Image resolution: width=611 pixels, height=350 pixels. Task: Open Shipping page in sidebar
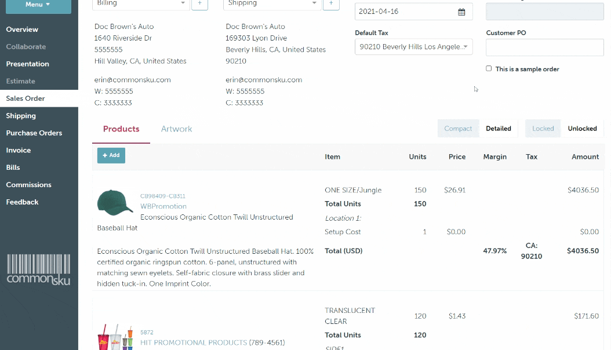pos(21,116)
